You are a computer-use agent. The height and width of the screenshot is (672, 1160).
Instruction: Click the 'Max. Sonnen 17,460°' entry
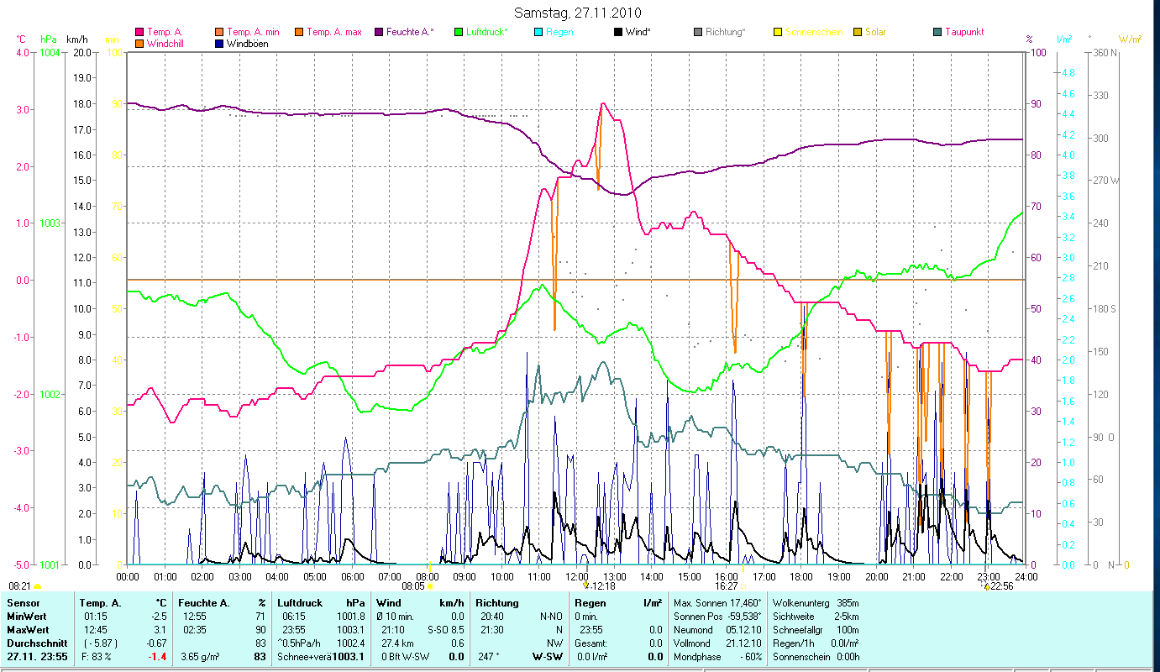[718, 603]
